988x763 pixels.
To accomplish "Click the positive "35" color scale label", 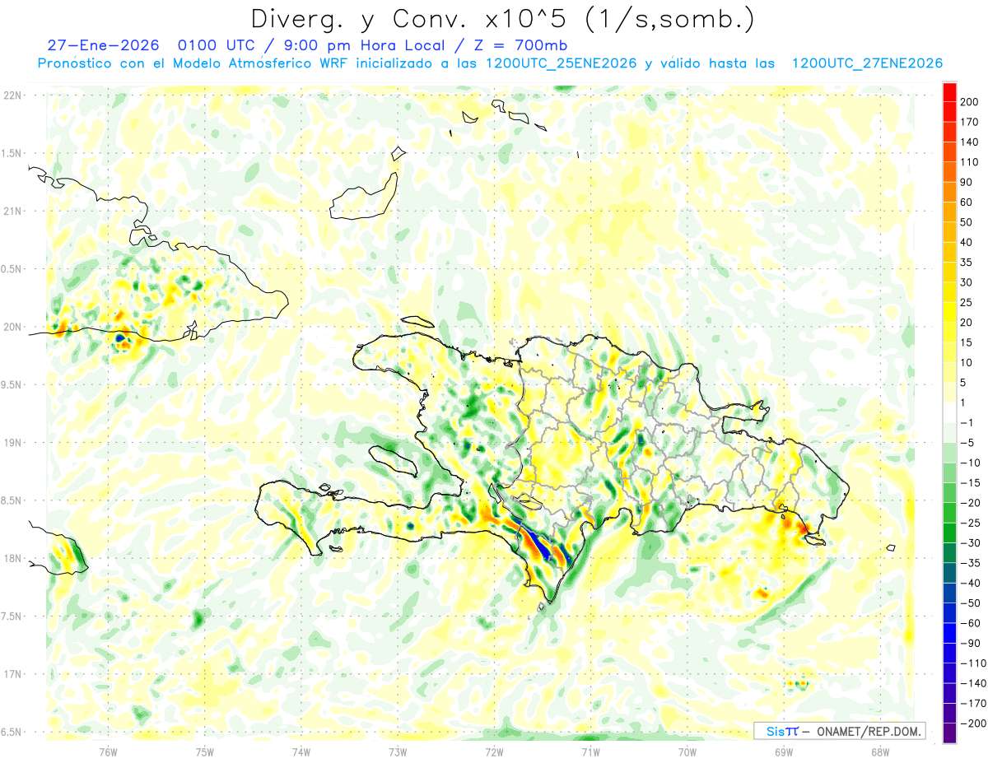I will 967,263.
